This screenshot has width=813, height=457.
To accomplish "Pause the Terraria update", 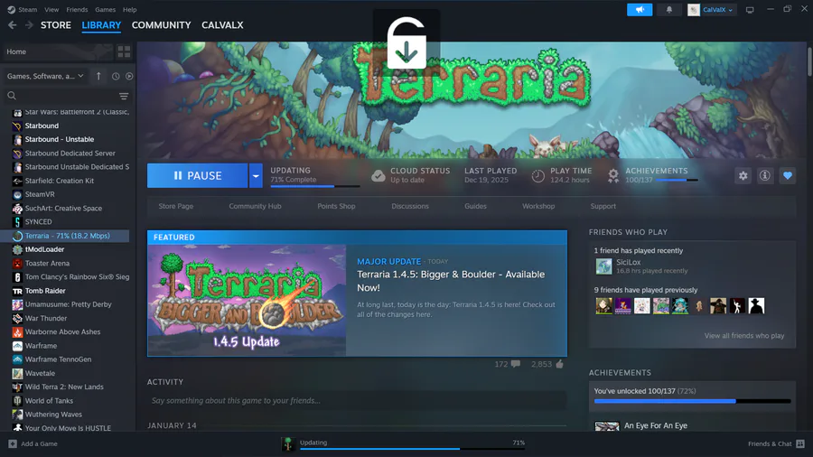I will [198, 175].
